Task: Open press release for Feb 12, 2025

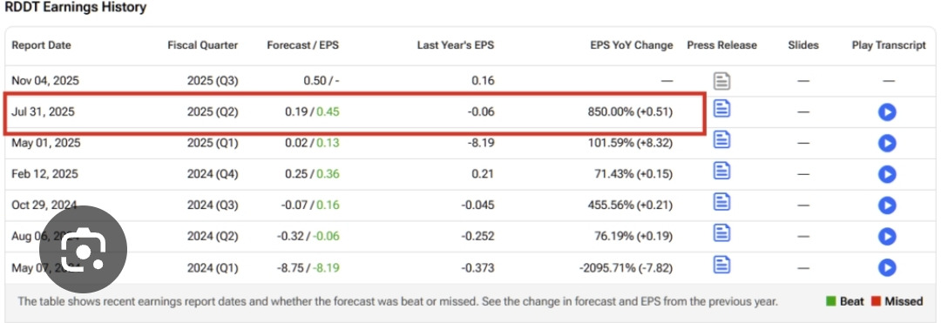Action: tap(722, 171)
